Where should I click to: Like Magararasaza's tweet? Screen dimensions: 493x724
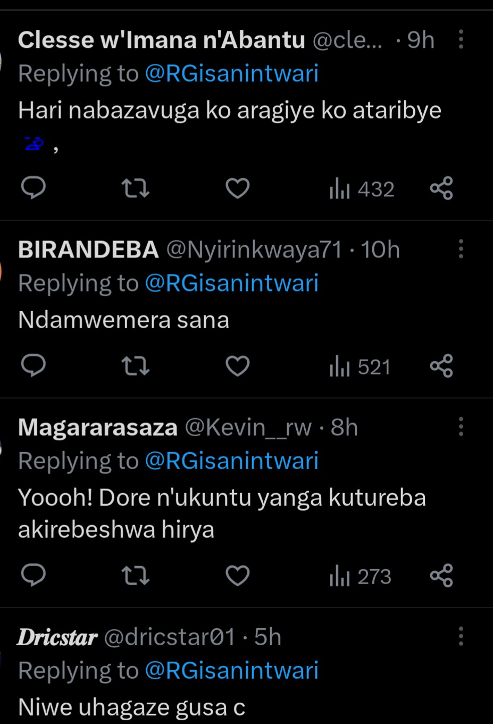click(x=237, y=576)
